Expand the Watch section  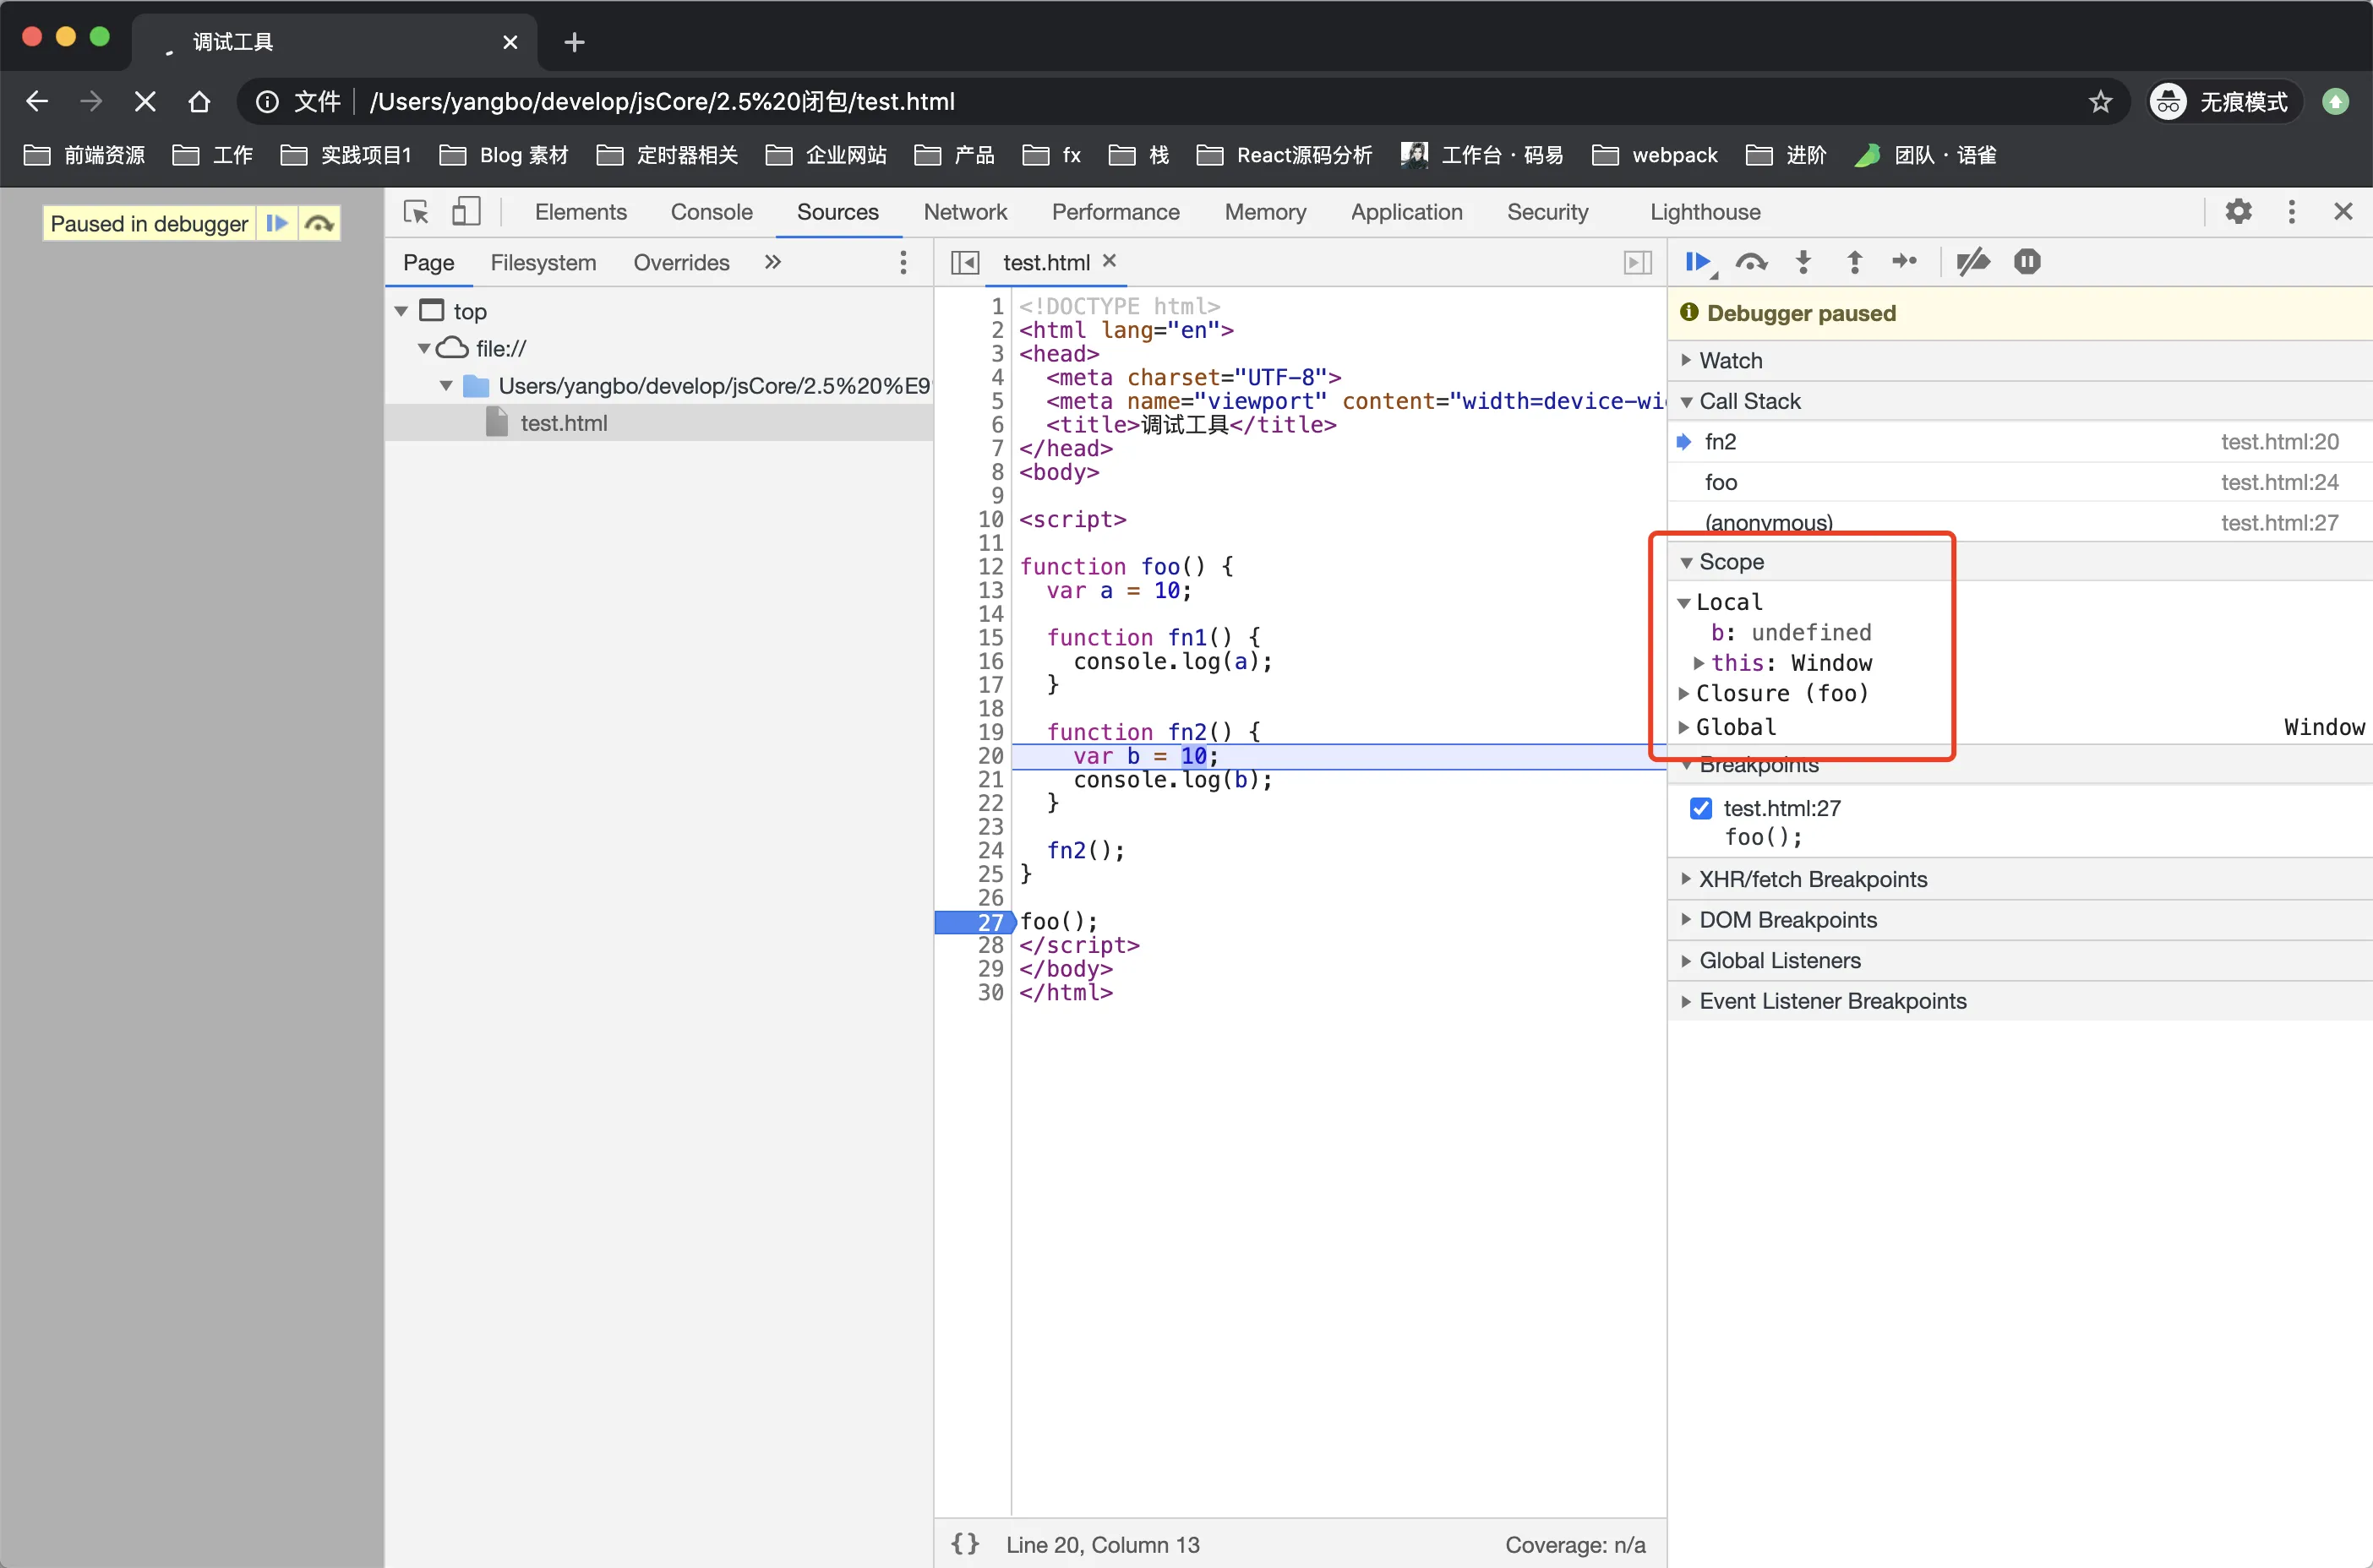point(2020,360)
